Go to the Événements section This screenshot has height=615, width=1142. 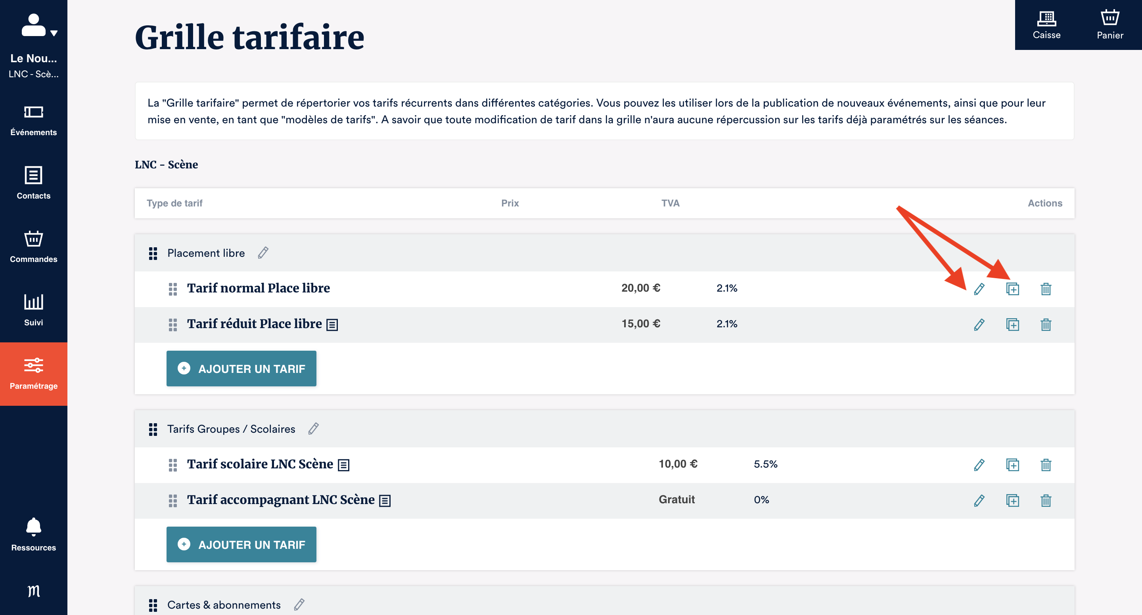pyautogui.click(x=34, y=120)
